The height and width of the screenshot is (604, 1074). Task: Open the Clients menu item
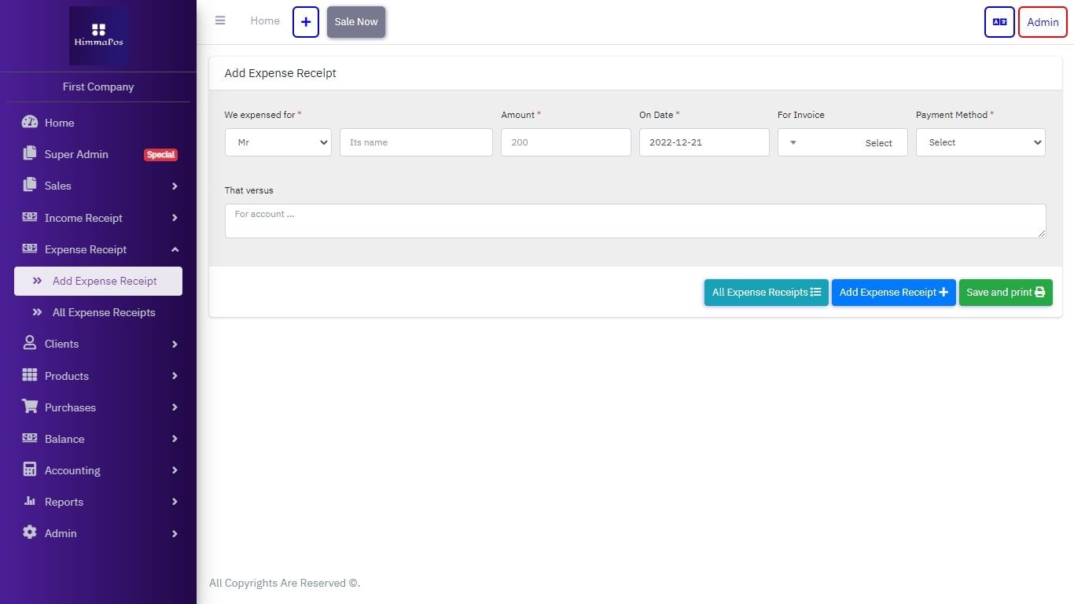point(98,344)
